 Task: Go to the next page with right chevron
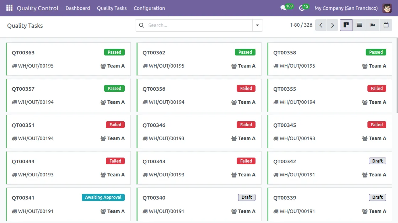pos(332,25)
